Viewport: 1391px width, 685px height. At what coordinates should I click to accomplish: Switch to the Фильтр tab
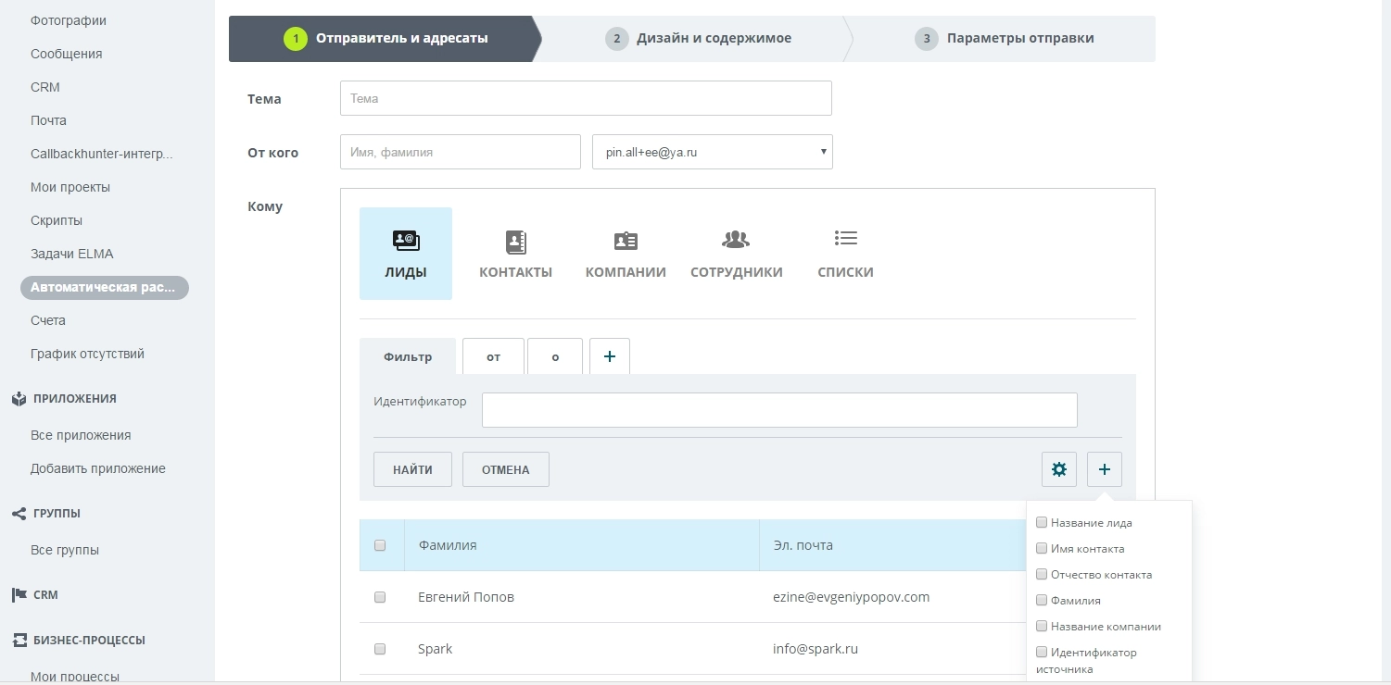pos(408,356)
